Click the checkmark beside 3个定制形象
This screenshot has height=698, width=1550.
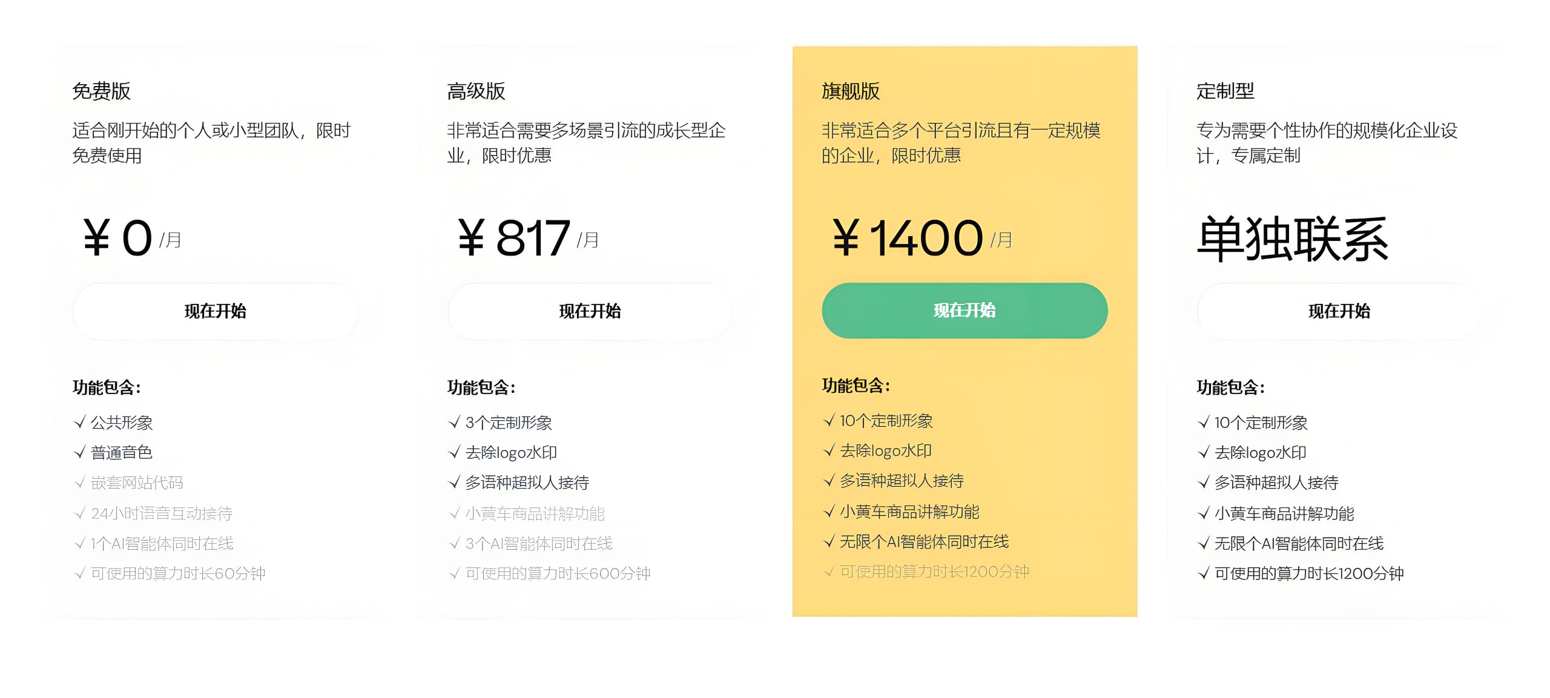click(x=454, y=423)
